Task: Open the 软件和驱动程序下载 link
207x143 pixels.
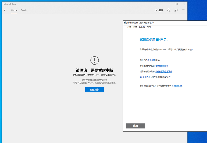Action: point(164,71)
